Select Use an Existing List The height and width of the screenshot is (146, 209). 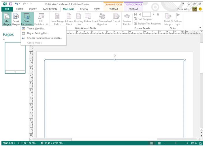pos(38,33)
